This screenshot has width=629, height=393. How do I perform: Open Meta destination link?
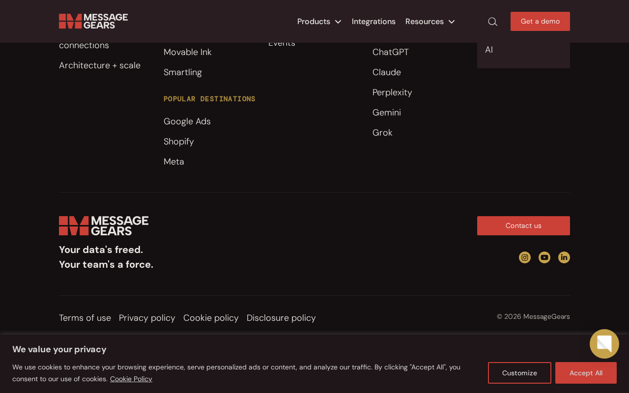click(174, 162)
